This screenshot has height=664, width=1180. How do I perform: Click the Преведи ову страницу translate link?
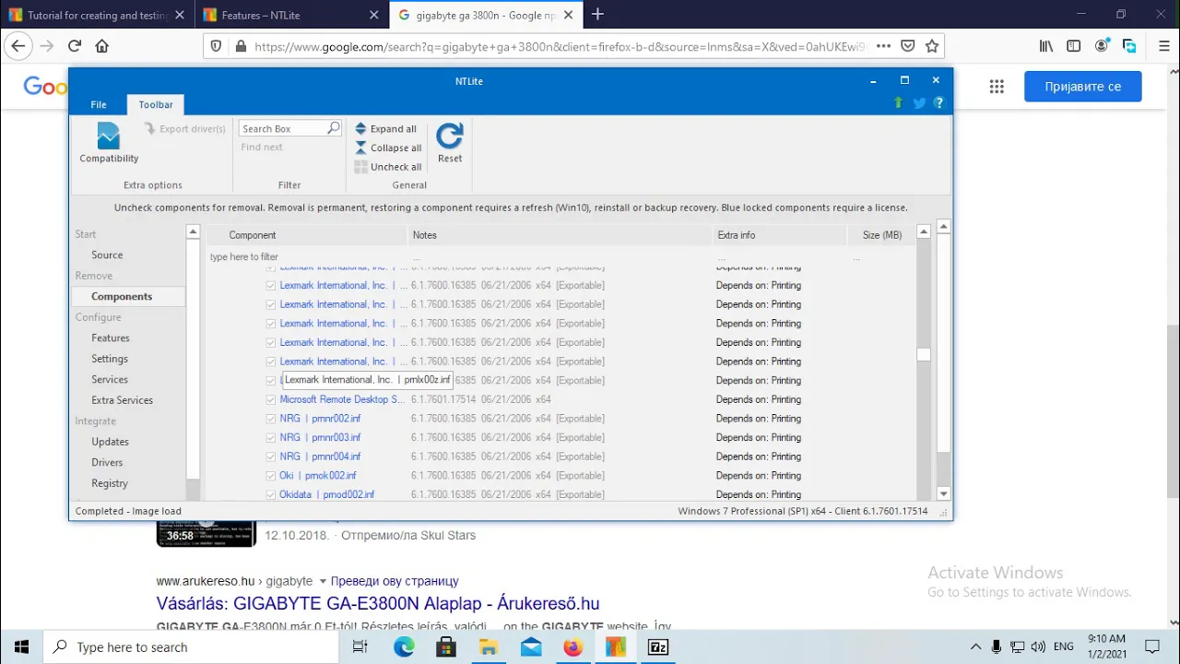click(x=395, y=582)
